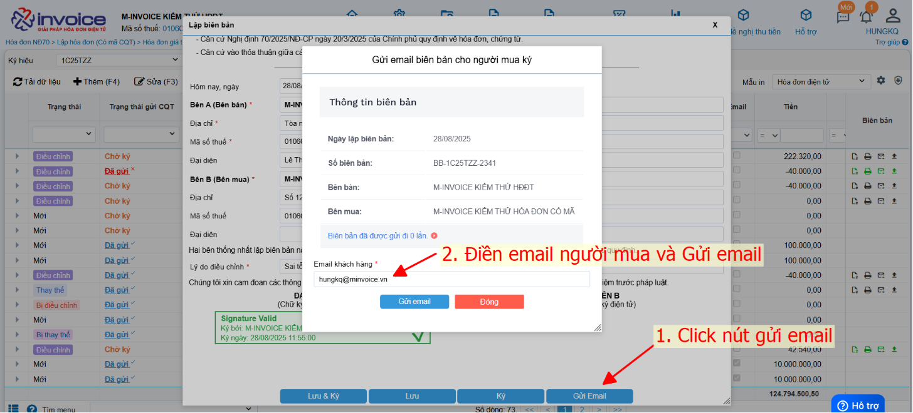
Task: Expand the Bị điều chỉnh row
Action: coord(18,305)
